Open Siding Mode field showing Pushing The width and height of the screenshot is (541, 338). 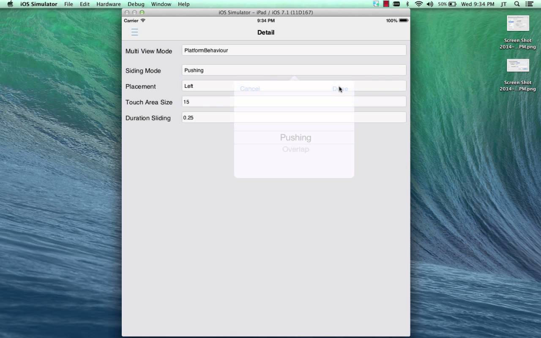[x=294, y=70]
